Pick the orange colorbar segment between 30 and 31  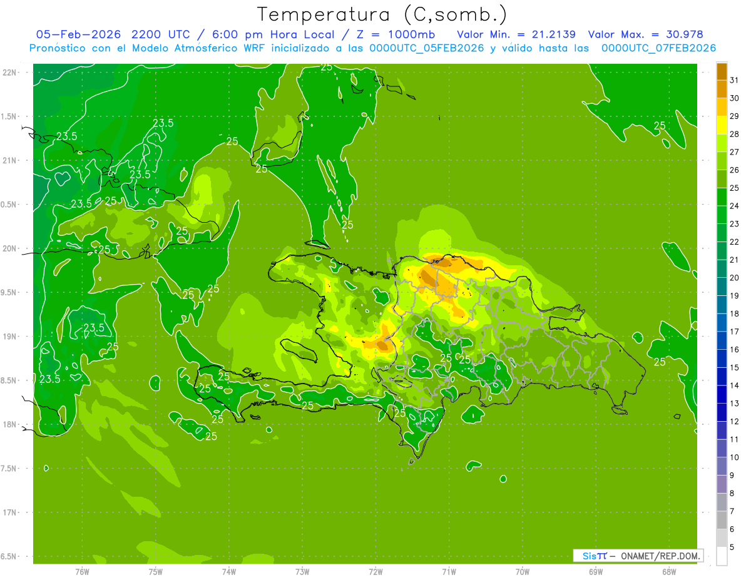point(722,89)
